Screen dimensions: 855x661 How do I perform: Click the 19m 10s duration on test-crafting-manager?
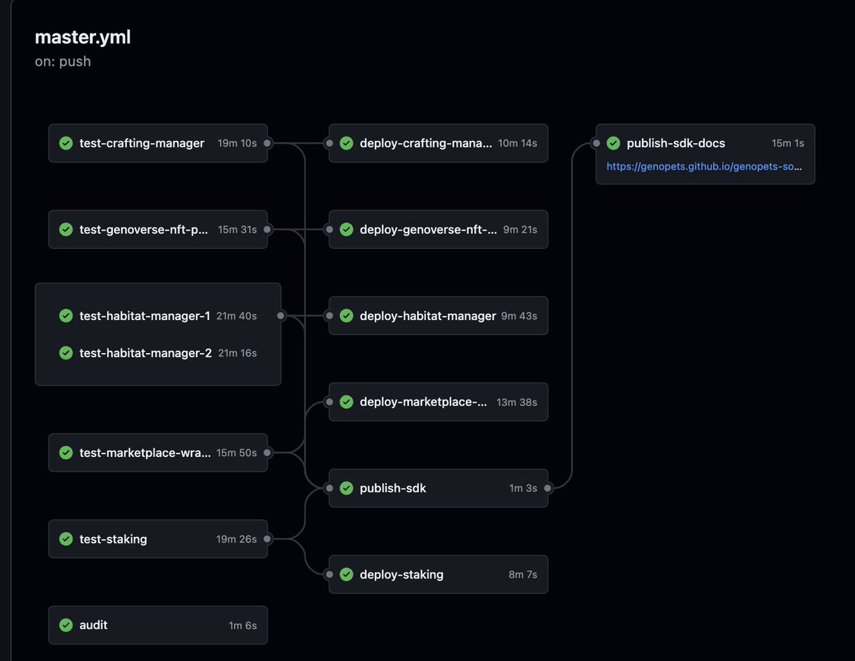point(237,143)
